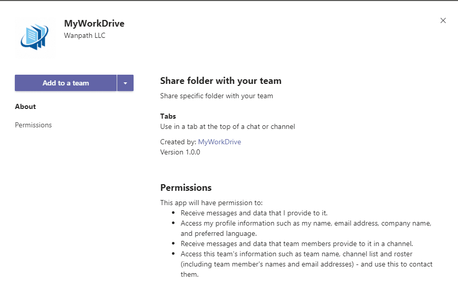This screenshot has width=458, height=288.
Task: Click the Tabs capability heading
Action: [x=168, y=116]
